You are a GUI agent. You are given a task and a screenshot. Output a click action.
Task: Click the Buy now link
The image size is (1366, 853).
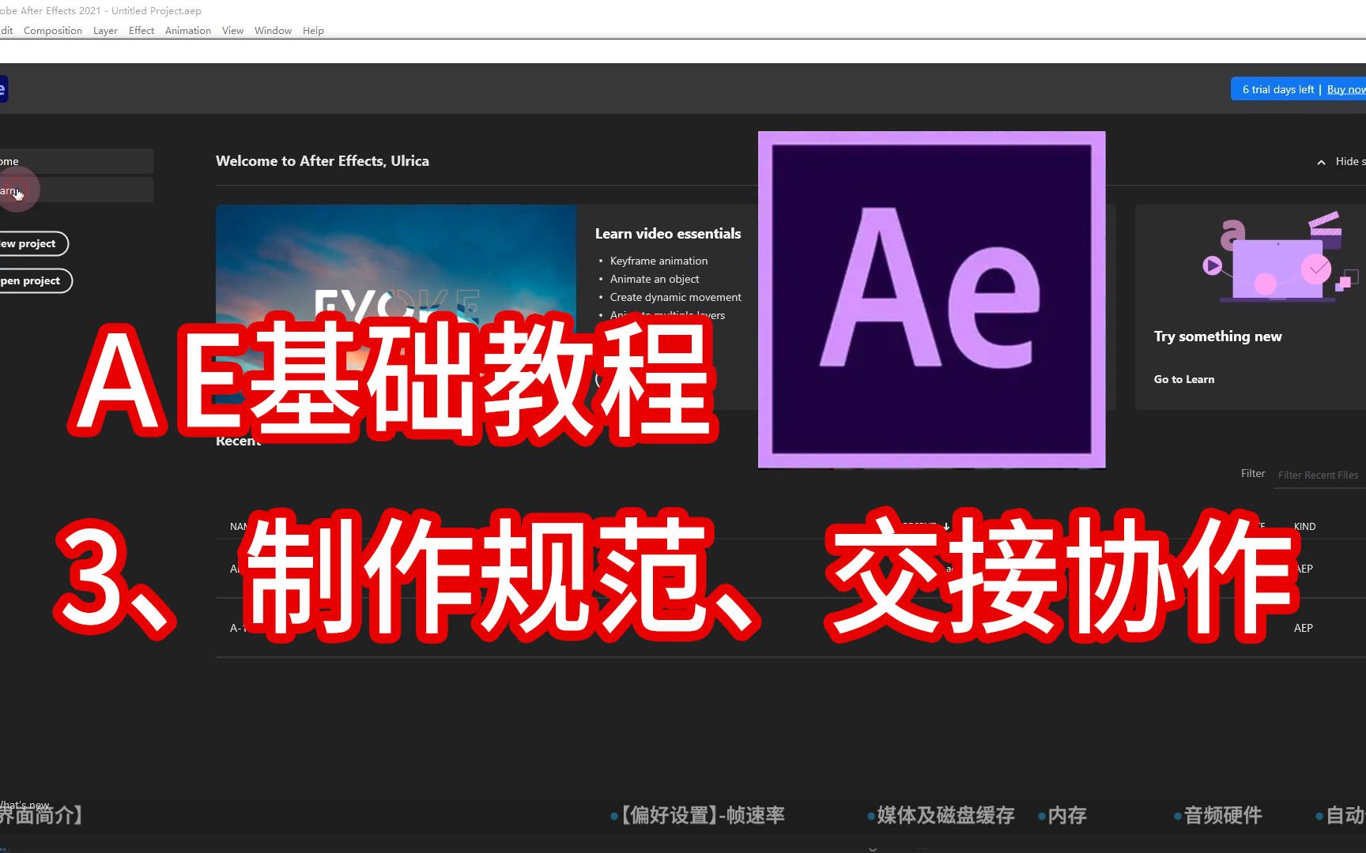tap(1345, 89)
